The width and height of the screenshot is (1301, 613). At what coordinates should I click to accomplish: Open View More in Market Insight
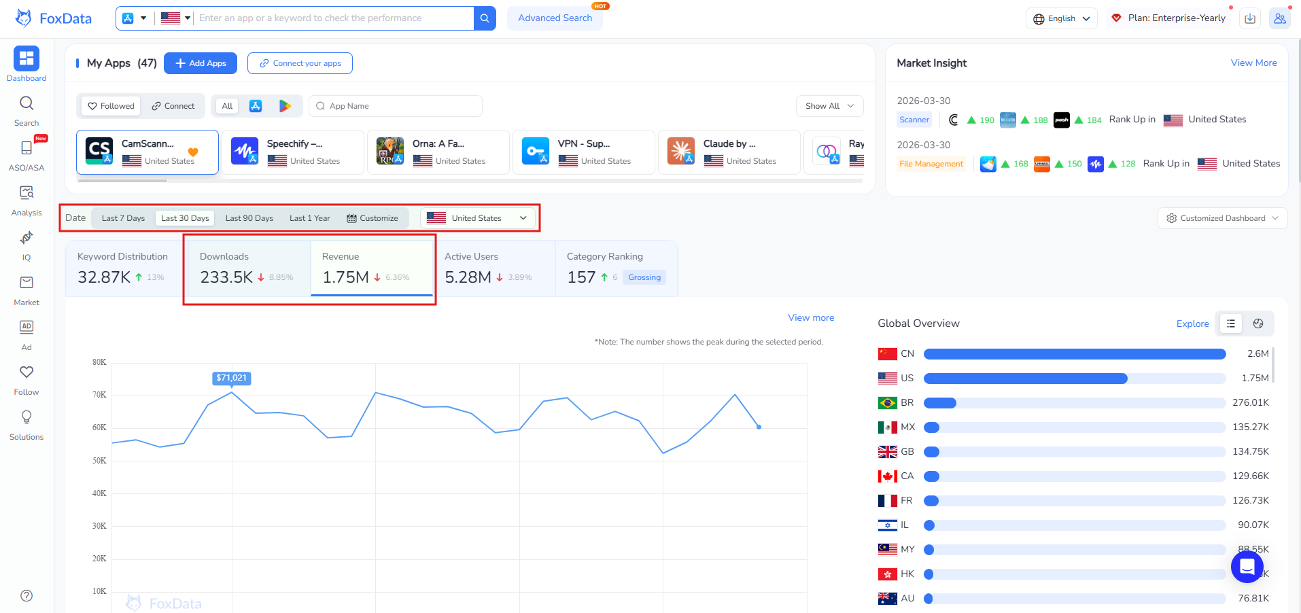(1253, 63)
